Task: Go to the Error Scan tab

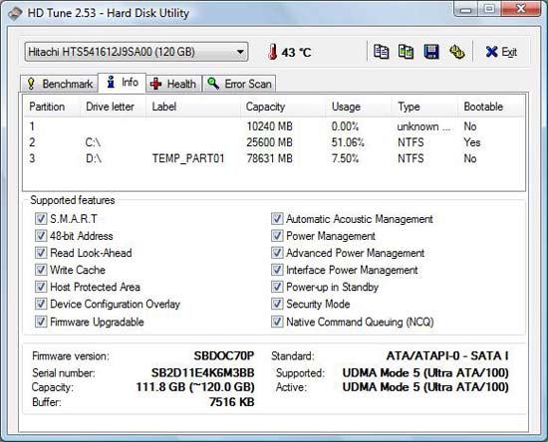Action: click(x=239, y=84)
